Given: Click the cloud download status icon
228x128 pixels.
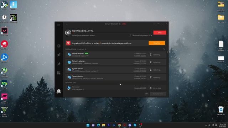Looking at the screenshot, I should pyautogui.click(x=68, y=32).
